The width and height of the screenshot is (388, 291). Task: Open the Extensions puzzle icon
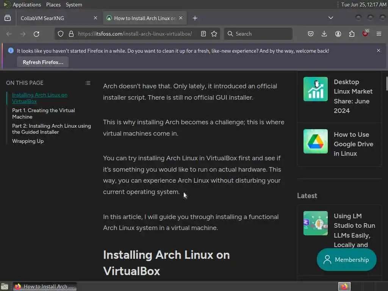click(352, 34)
